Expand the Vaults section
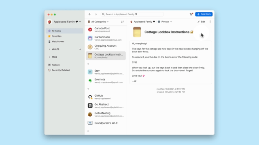259x145 pixels. tap(49, 49)
